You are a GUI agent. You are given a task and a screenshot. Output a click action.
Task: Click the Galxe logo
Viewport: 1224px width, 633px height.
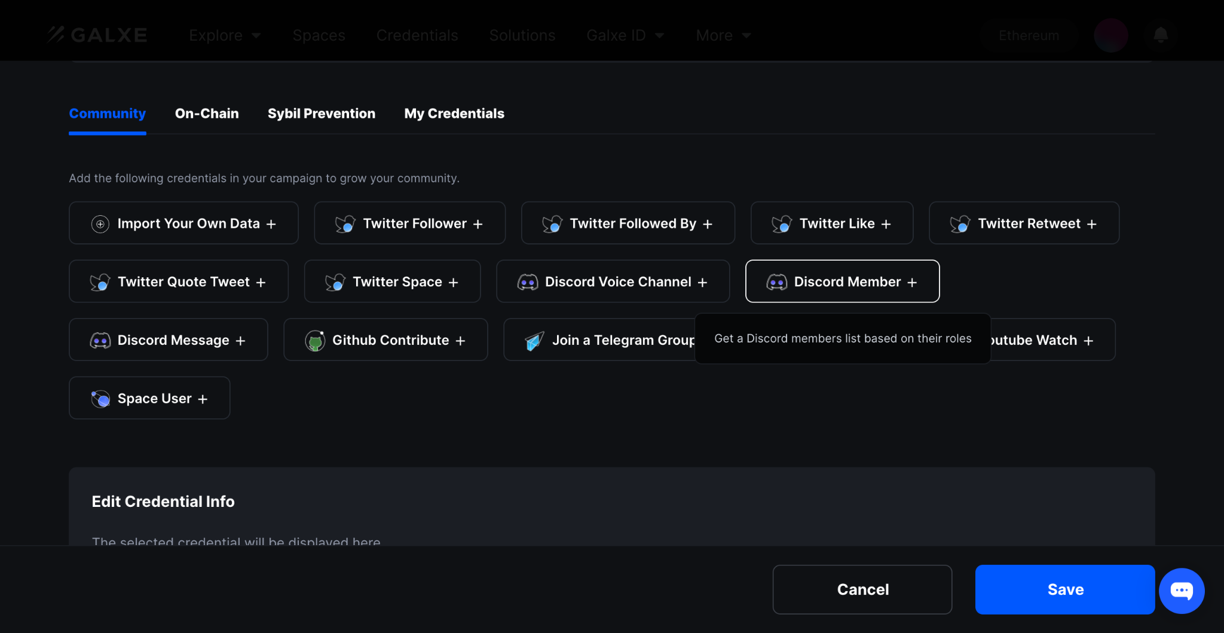click(x=97, y=35)
